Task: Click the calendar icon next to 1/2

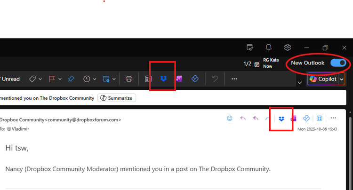Action: (x=257, y=65)
